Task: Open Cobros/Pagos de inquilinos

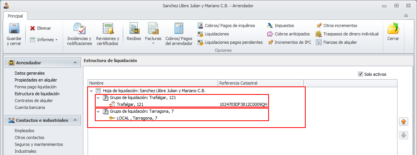Action: point(226,26)
